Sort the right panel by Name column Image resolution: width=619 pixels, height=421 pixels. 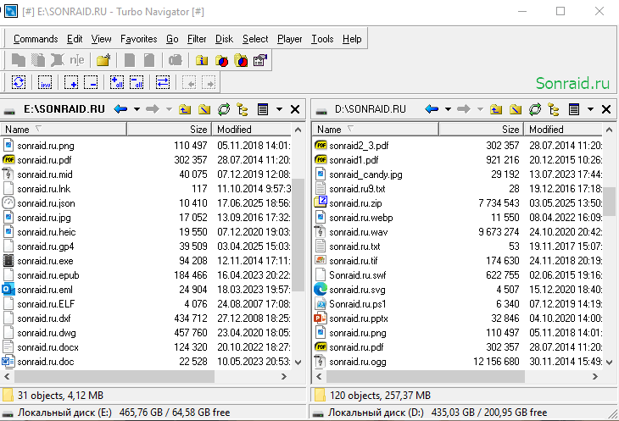click(x=376, y=130)
